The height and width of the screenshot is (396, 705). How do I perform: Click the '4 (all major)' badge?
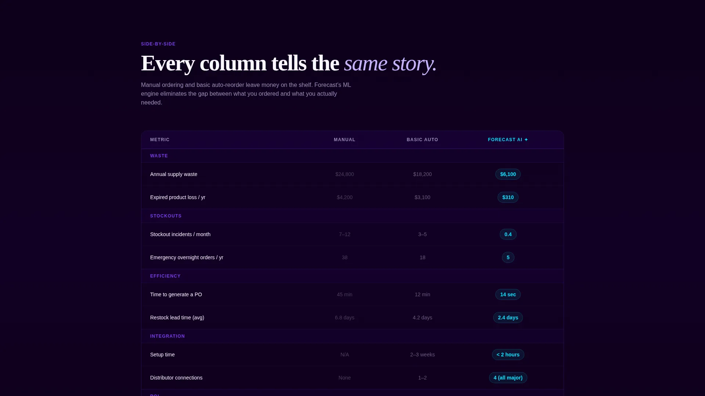pos(508,378)
